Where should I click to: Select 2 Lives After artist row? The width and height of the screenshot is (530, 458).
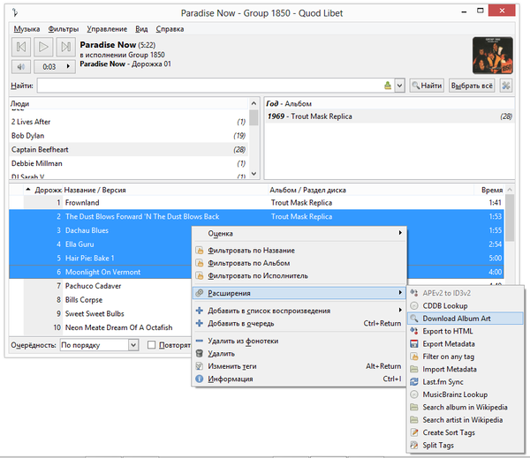coord(129,122)
